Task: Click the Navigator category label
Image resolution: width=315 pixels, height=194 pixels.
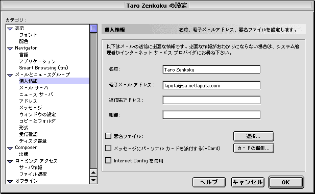Action: click(26, 48)
